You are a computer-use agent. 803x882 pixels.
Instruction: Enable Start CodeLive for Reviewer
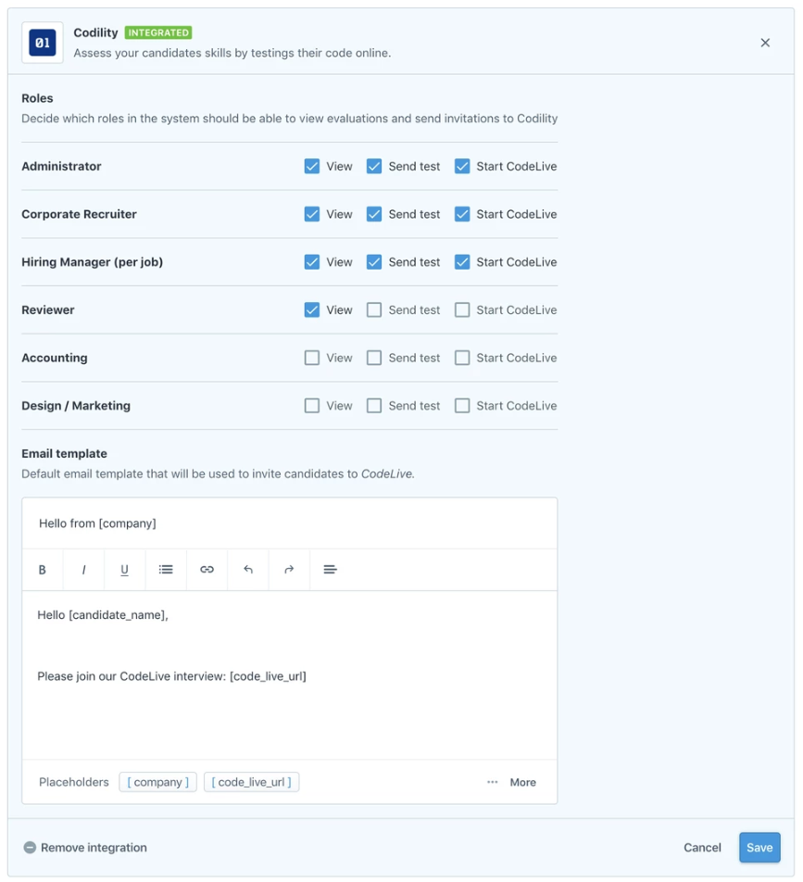[461, 309]
